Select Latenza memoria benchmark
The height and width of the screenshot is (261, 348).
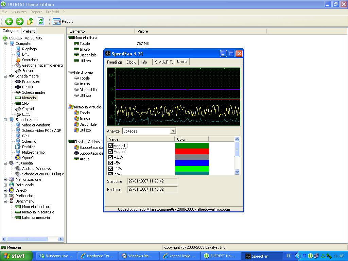36,217
